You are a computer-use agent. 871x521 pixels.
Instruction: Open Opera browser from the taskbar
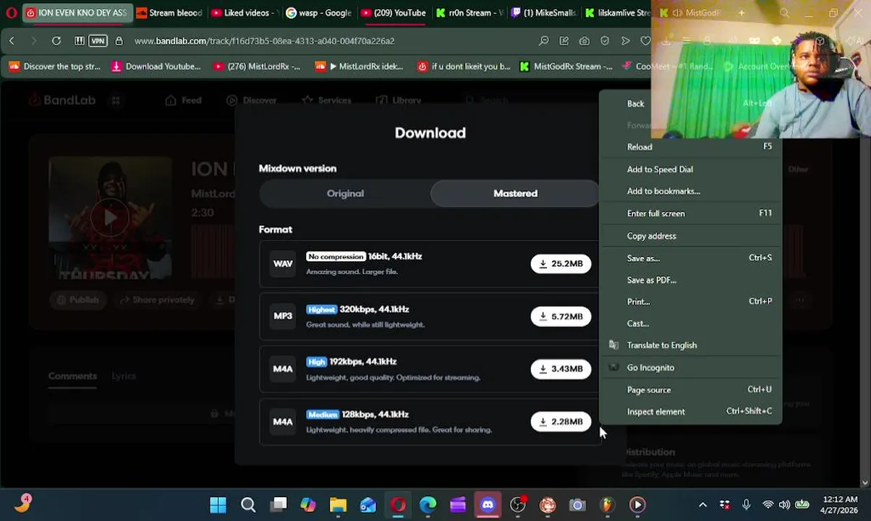398,505
